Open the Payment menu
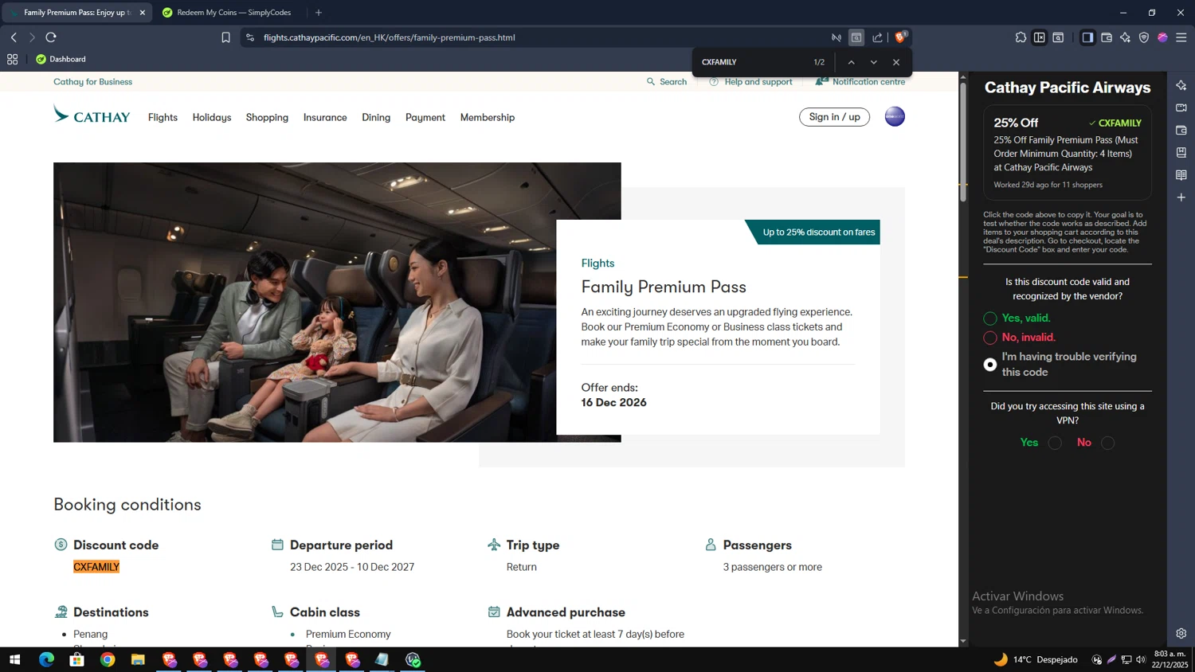 click(x=425, y=117)
